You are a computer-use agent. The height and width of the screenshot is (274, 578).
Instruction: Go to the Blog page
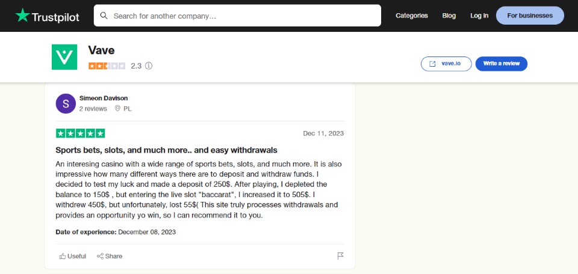click(449, 16)
